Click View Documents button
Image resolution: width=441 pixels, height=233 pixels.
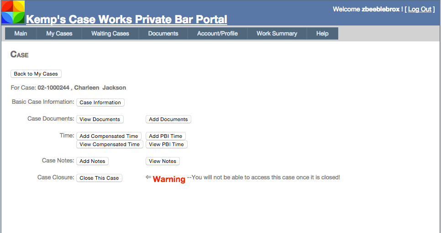pyautogui.click(x=100, y=119)
